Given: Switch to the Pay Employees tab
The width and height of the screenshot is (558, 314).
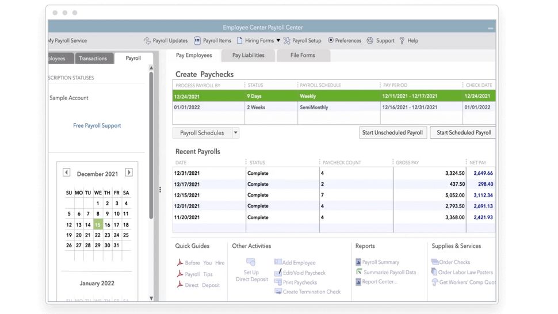Looking at the screenshot, I should pyautogui.click(x=194, y=55).
